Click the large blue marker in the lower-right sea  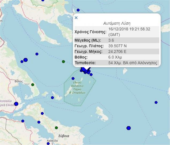coord(129,128)
